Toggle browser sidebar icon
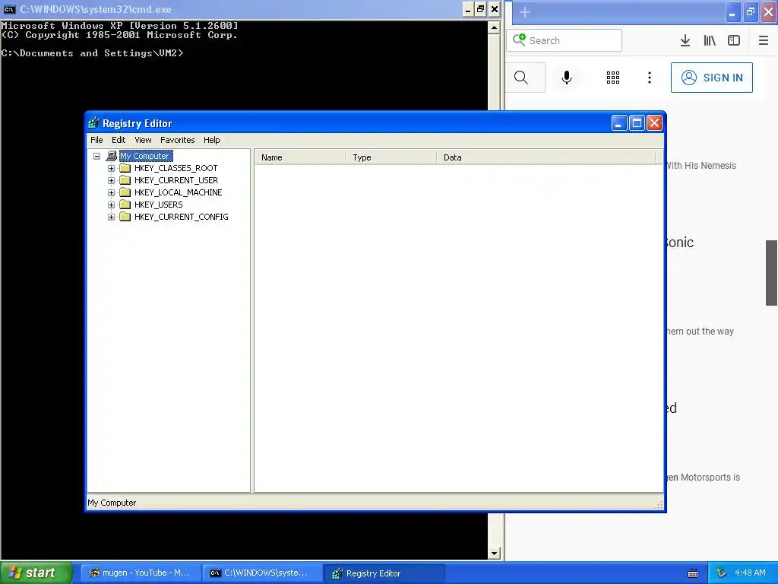This screenshot has height=584, width=778. tap(734, 40)
